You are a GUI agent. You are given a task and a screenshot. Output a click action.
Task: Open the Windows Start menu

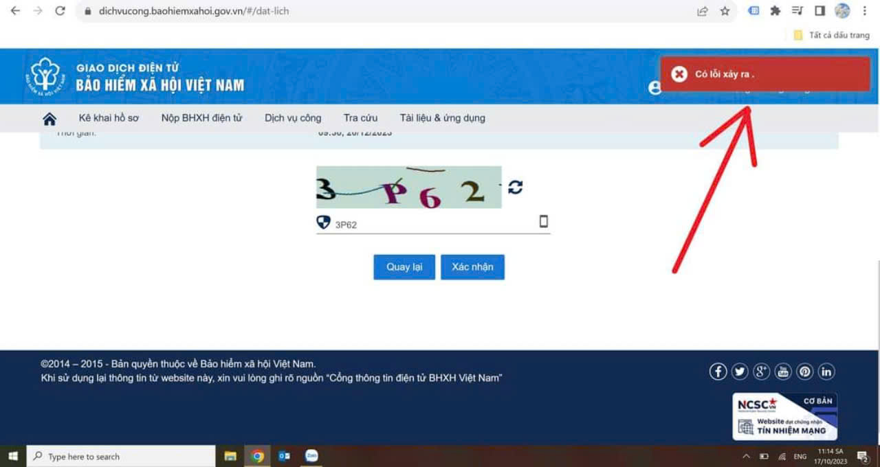click(x=12, y=456)
